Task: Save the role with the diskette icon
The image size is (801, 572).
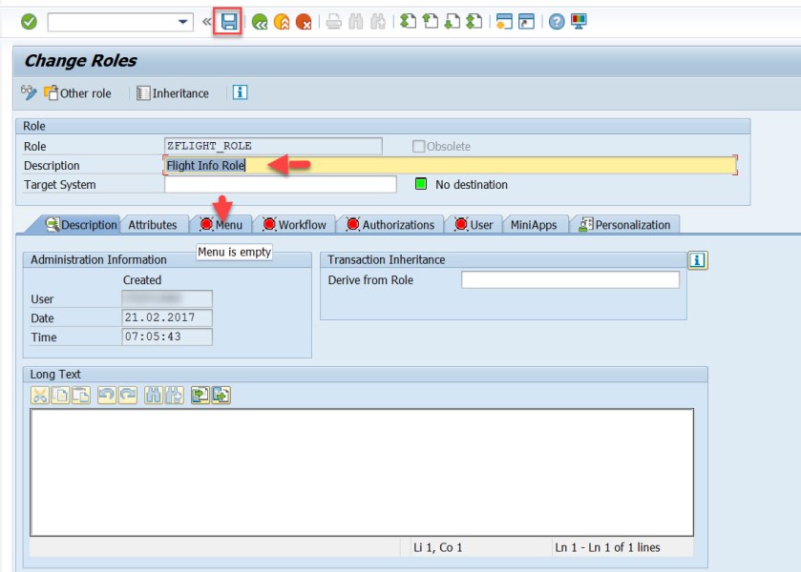Action: coord(229,22)
